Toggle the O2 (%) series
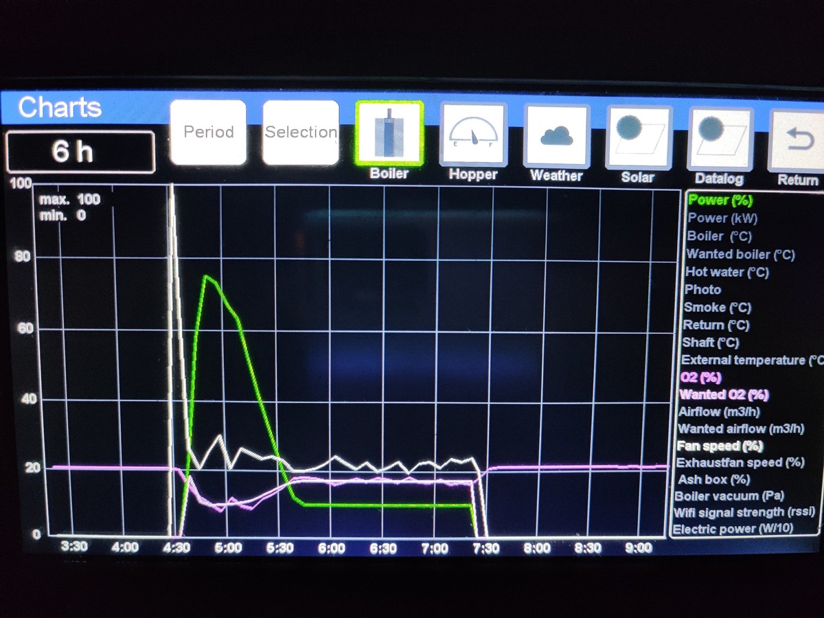This screenshot has height=618, width=824. (x=700, y=377)
